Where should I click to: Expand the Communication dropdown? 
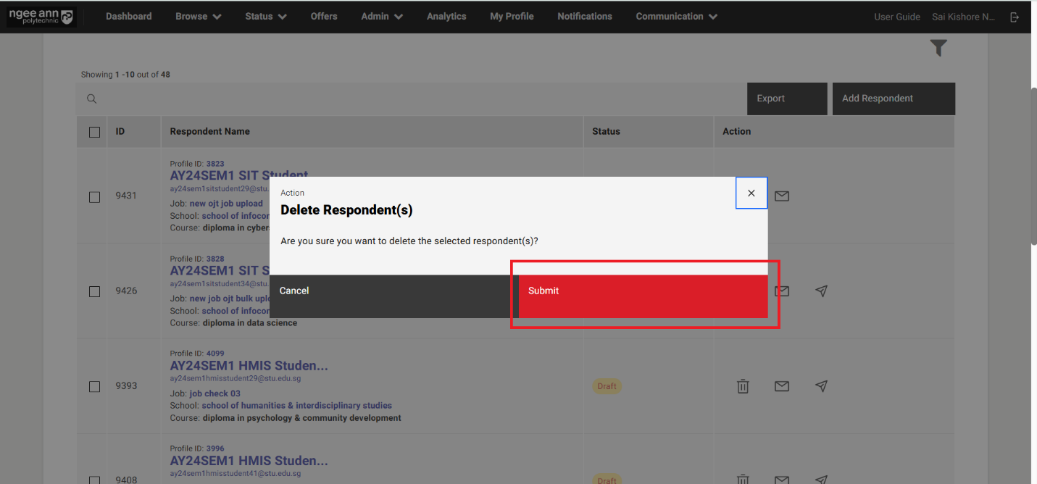676,17
